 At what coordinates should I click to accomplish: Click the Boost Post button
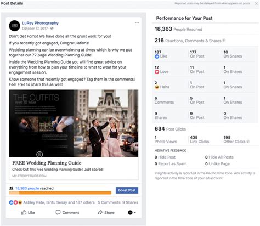pos(127,190)
